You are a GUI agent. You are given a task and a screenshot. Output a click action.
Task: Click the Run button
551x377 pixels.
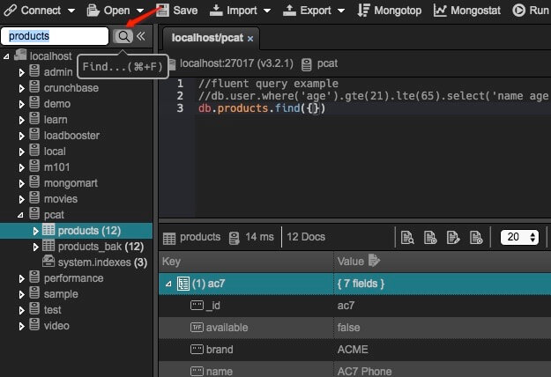point(531,11)
